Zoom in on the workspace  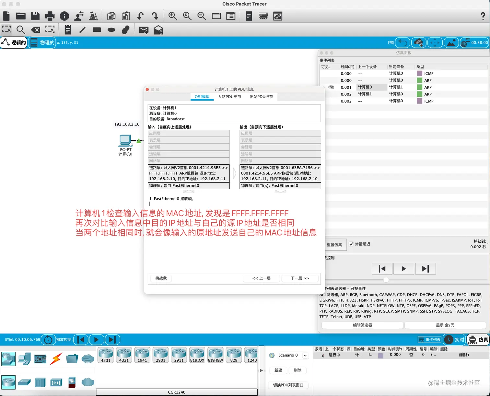pos(172,16)
